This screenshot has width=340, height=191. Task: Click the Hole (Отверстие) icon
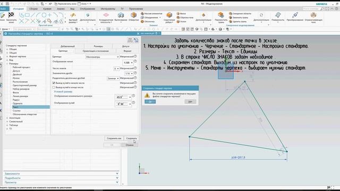133,15
